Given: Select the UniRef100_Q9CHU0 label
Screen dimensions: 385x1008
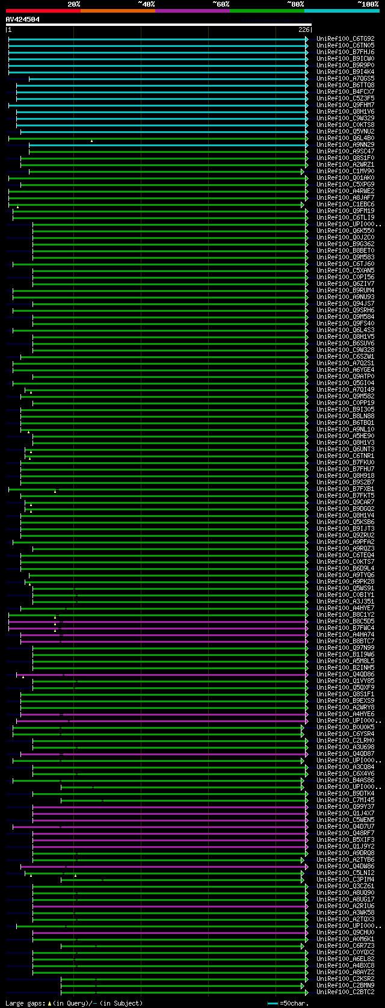Looking at the screenshot, I should 345,933.
